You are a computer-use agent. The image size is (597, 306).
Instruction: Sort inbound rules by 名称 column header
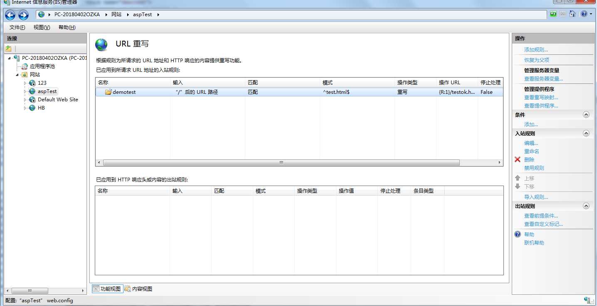click(x=133, y=83)
